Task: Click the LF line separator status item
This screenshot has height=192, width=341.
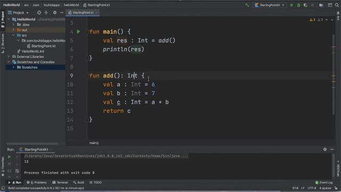Action: pos(303,188)
